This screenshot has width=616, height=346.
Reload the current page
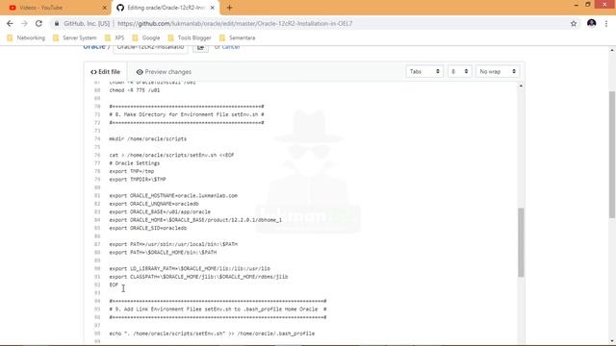(x=38, y=23)
